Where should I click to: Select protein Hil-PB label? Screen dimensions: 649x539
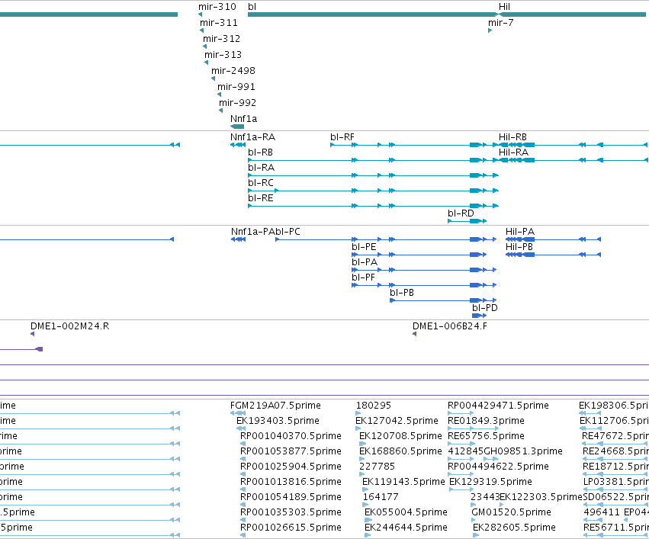click(519, 247)
